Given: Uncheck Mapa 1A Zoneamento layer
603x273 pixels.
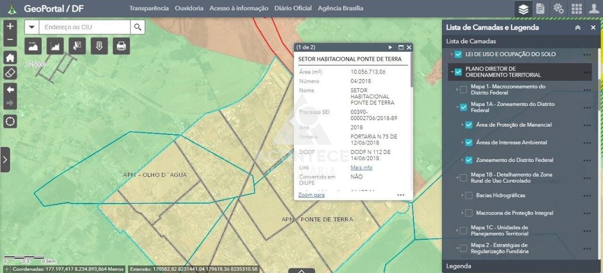Looking at the screenshot, I should [463, 107].
